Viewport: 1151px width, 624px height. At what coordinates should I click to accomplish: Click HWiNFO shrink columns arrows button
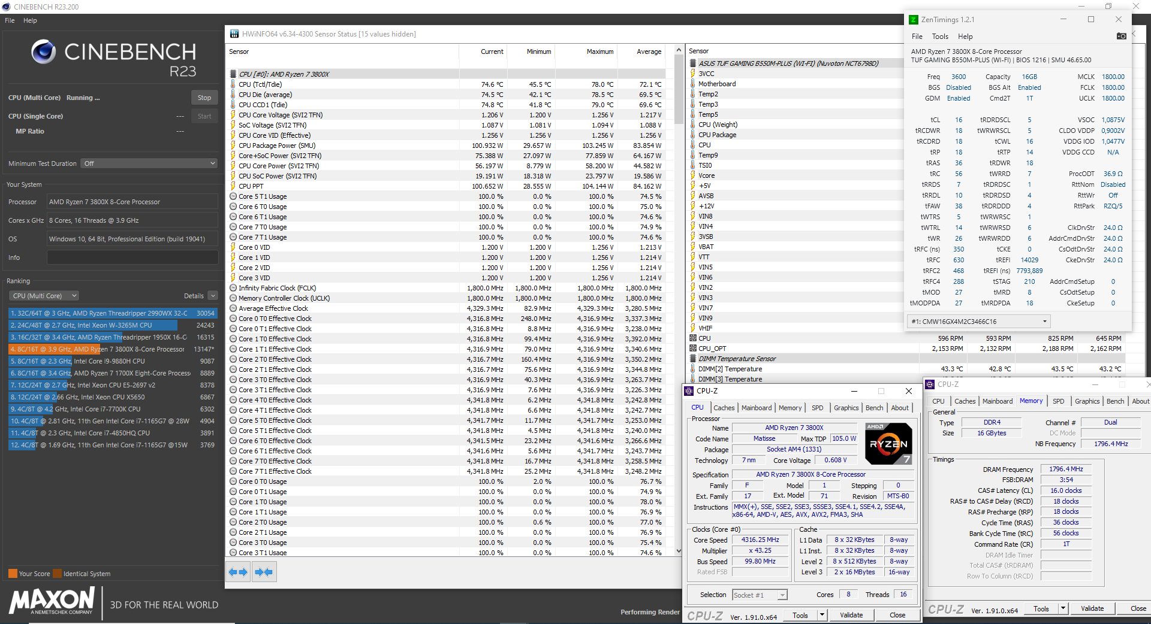pos(264,572)
